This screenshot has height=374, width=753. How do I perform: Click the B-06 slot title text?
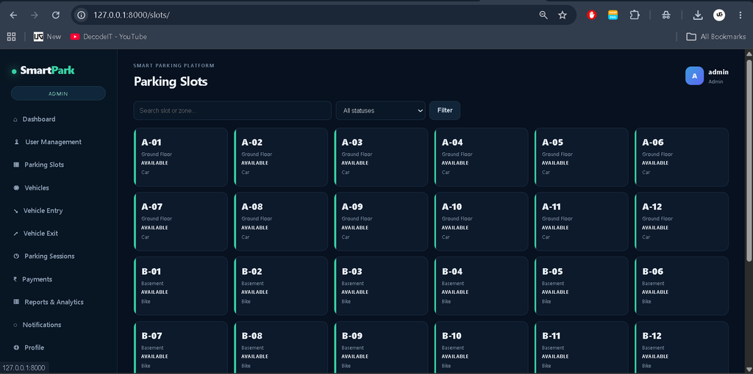pos(653,272)
